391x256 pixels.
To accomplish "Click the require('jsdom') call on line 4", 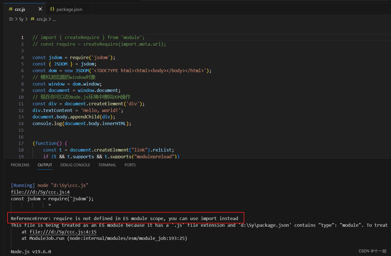I will (x=86, y=57).
